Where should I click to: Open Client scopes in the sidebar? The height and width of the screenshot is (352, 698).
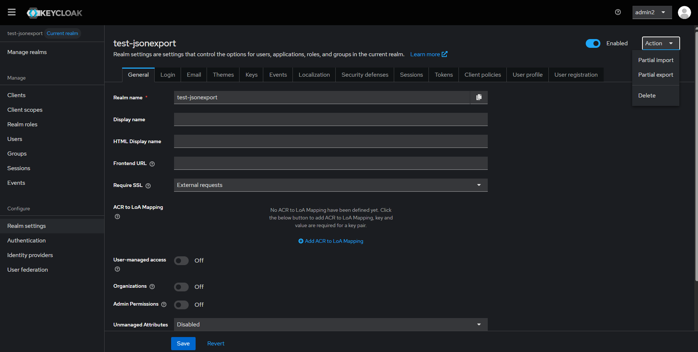52,110
